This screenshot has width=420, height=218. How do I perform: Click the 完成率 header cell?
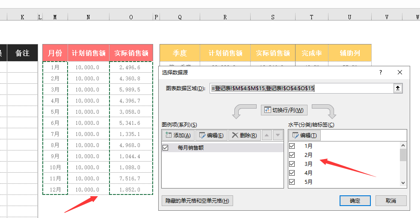(311, 53)
